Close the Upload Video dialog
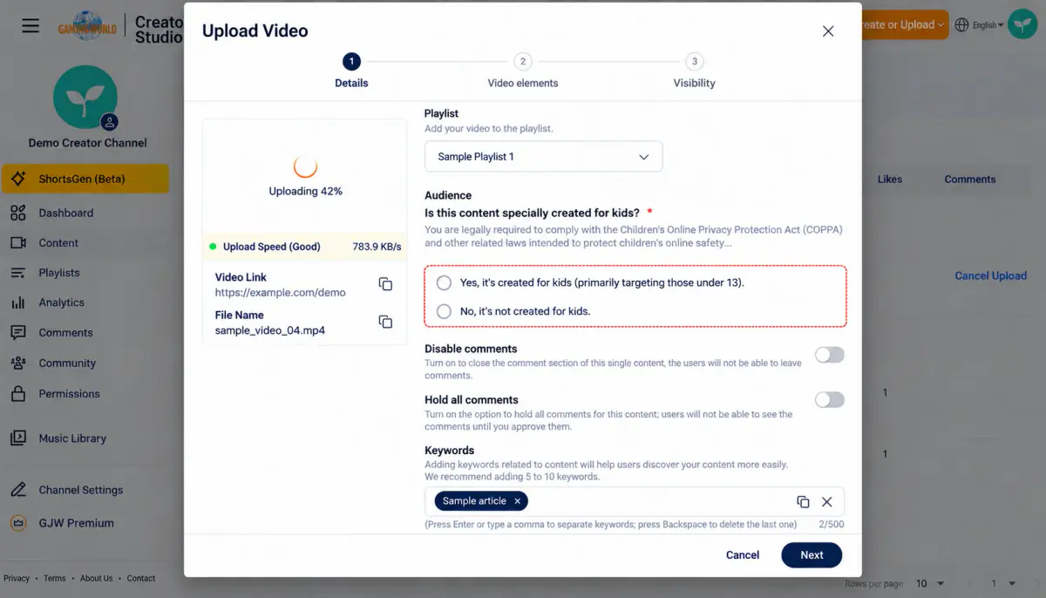This screenshot has height=598, width=1046. (828, 31)
